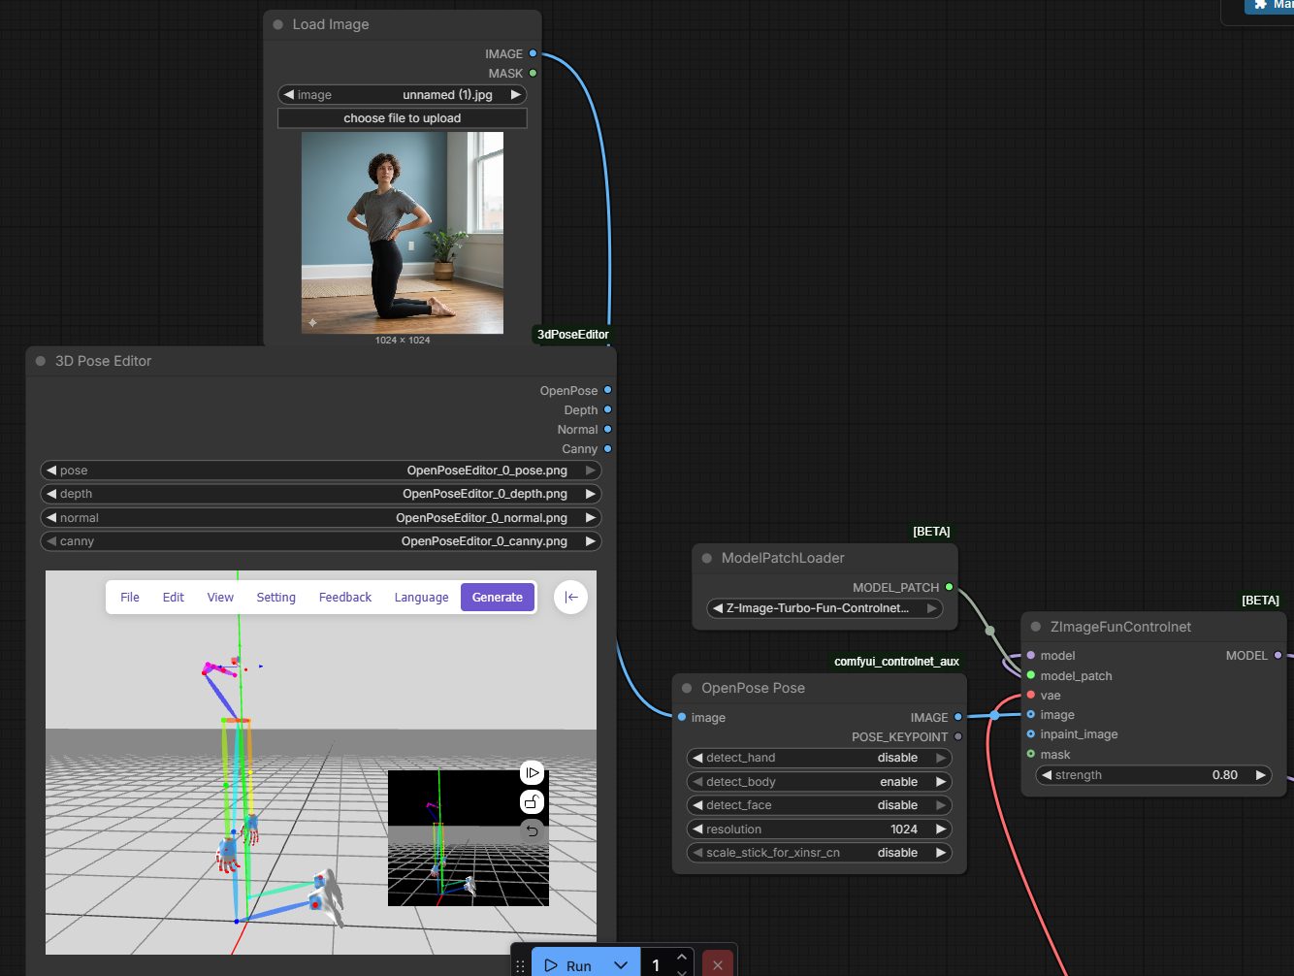This screenshot has height=976, width=1294.
Task: Click the next arrow on the Load Image selector
Action: (516, 94)
